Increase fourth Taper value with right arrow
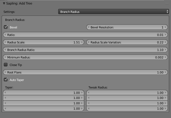171x118 pixels. pos(82,109)
